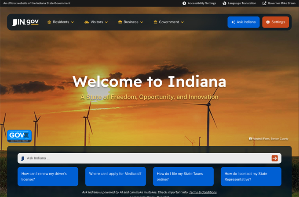Focus the Ask Indiana search field
The height and width of the screenshot is (197, 299).
click(x=149, y=158)
